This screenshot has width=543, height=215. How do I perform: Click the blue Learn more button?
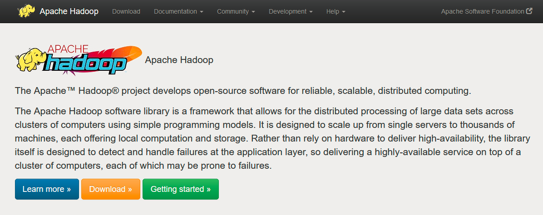[47, 189]
